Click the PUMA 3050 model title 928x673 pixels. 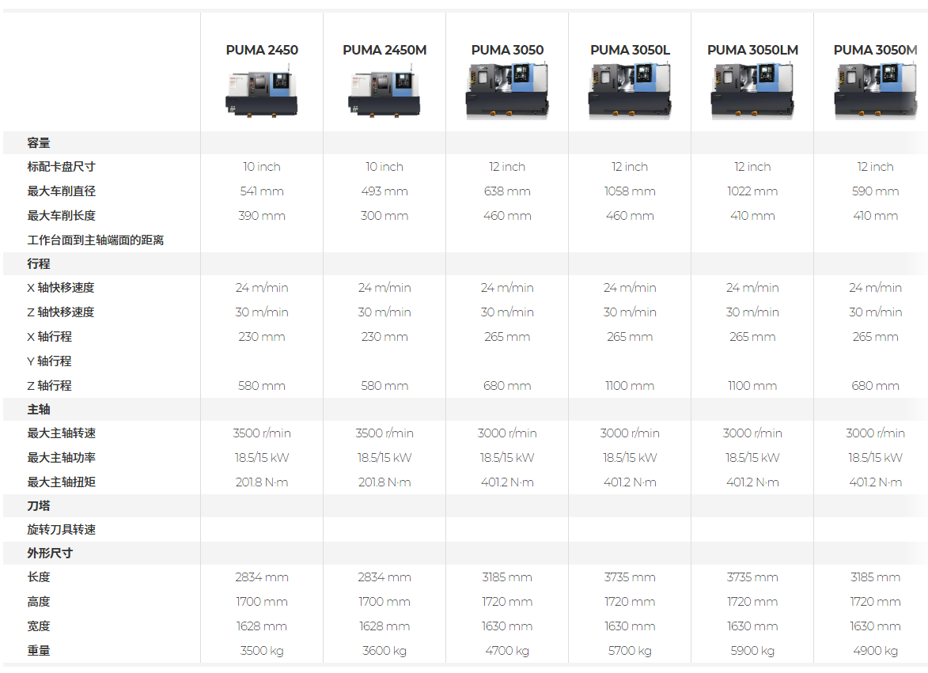[x=507, y=51]
